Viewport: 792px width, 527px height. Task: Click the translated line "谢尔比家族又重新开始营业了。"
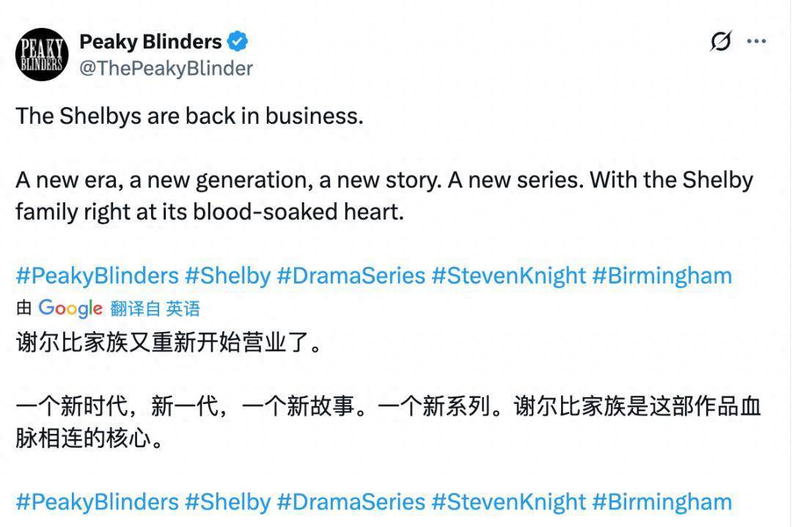169,342
